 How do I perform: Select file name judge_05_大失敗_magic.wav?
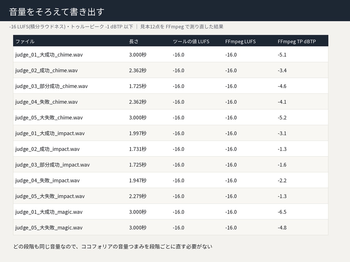49,228
